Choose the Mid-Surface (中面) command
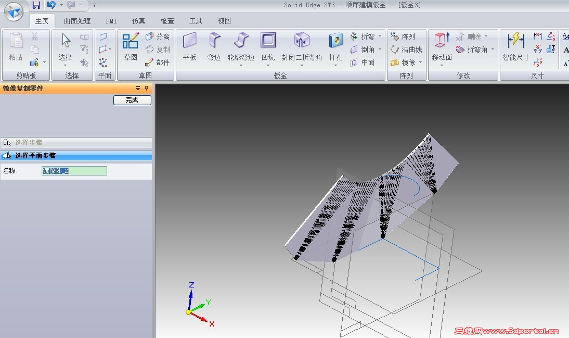 click(362, 62)
